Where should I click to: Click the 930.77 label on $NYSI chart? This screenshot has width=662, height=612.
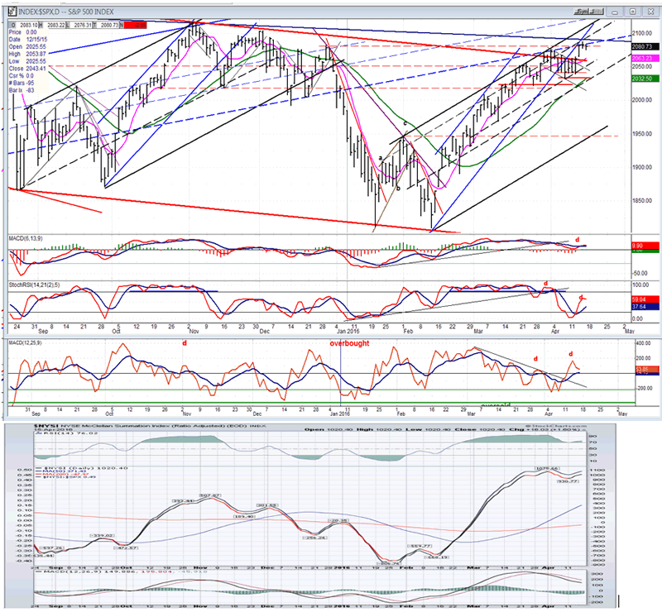pos(568,481)
